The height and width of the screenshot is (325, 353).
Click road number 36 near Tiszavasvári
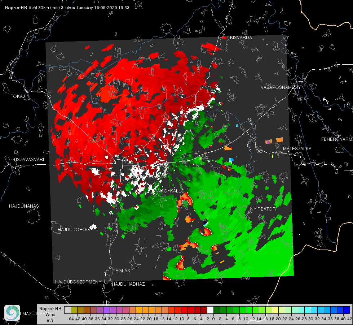22,166
